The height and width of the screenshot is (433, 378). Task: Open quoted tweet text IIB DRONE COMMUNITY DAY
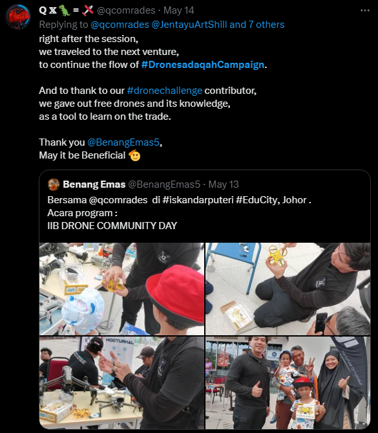pyautogui.click(x=112, y=226)
